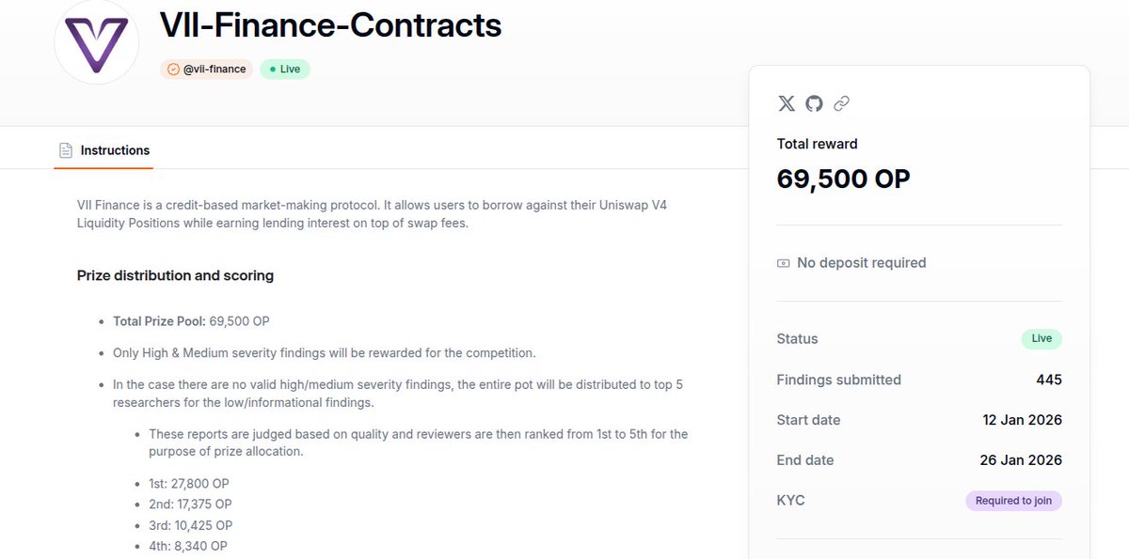The width and height of the screenshot is (1129, 559).
Task: Click the Live badge in the Status row
Action: [1042, 339]
